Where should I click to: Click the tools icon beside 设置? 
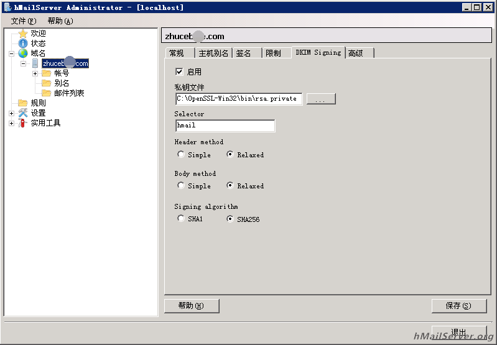tap(23, 113)
